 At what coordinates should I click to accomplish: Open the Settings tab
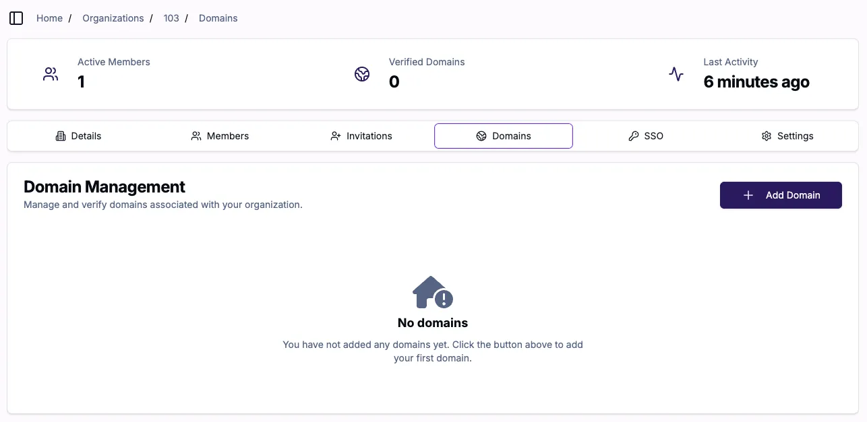(787, 136)
